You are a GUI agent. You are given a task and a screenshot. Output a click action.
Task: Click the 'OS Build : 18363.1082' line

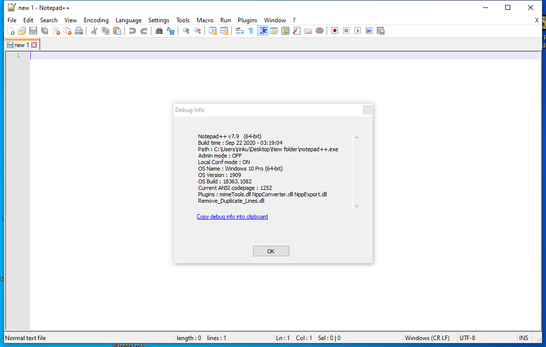point(224,181)
